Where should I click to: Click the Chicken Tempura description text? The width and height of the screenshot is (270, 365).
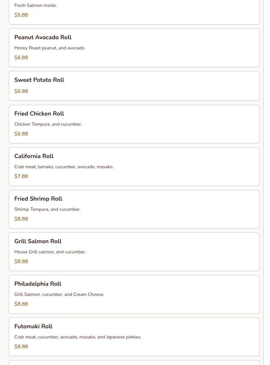(x=48, y=124)
